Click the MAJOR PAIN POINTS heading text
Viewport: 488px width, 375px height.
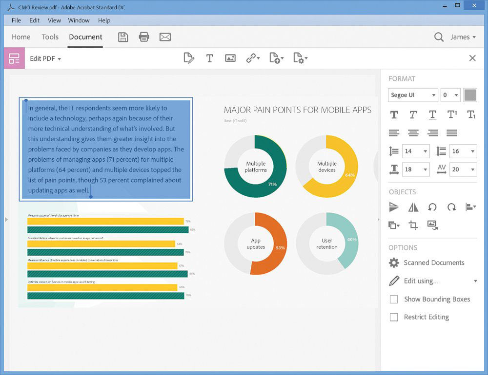coord(298,110)
